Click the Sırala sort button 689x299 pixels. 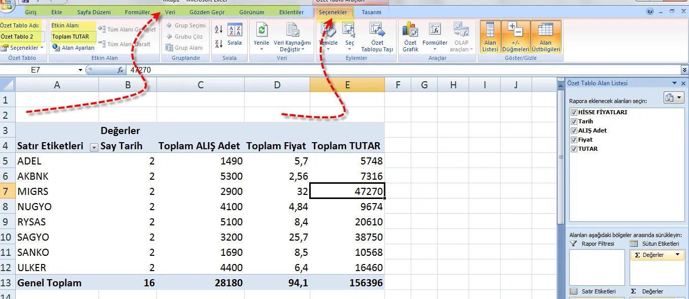[234, 31]
